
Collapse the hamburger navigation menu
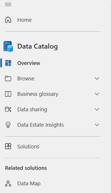click(8, 4)
